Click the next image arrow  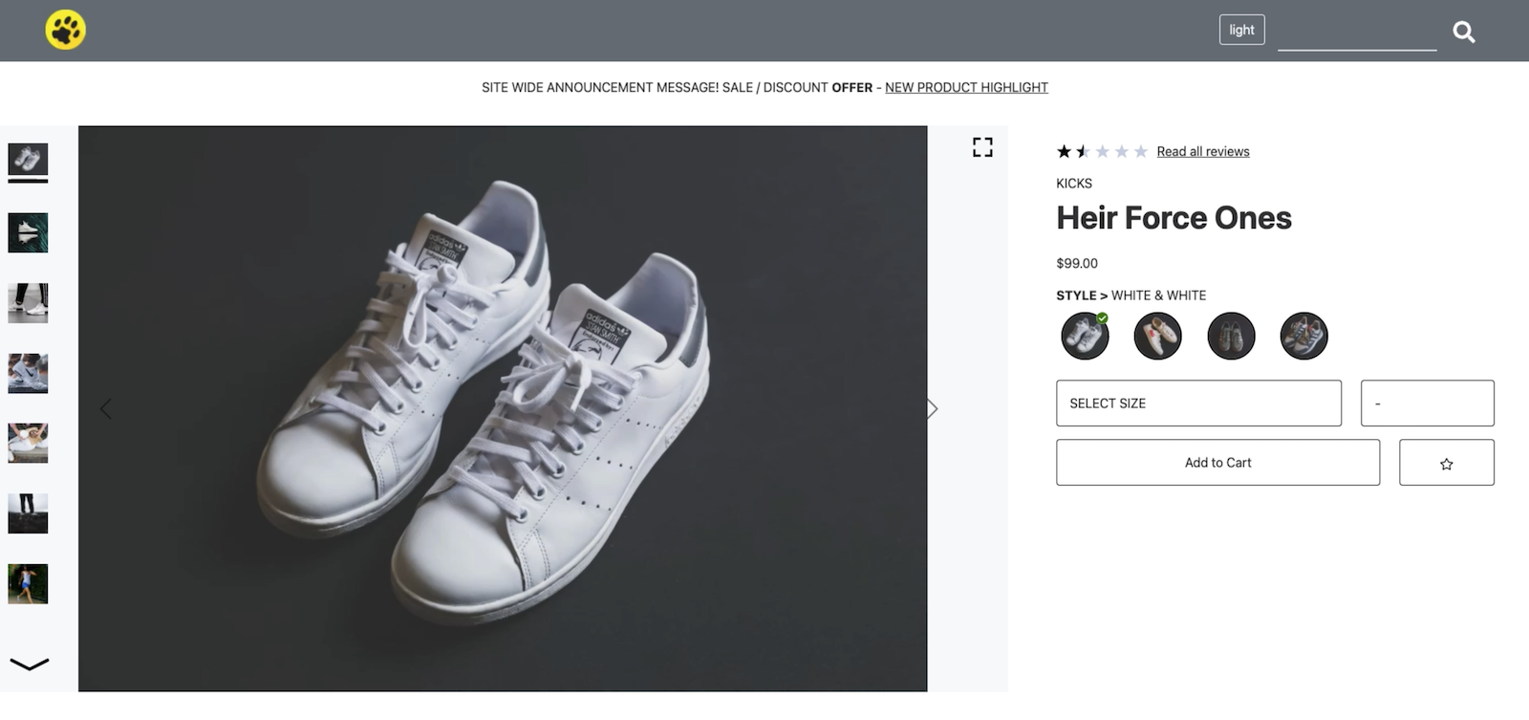click(x=931, y=407)
